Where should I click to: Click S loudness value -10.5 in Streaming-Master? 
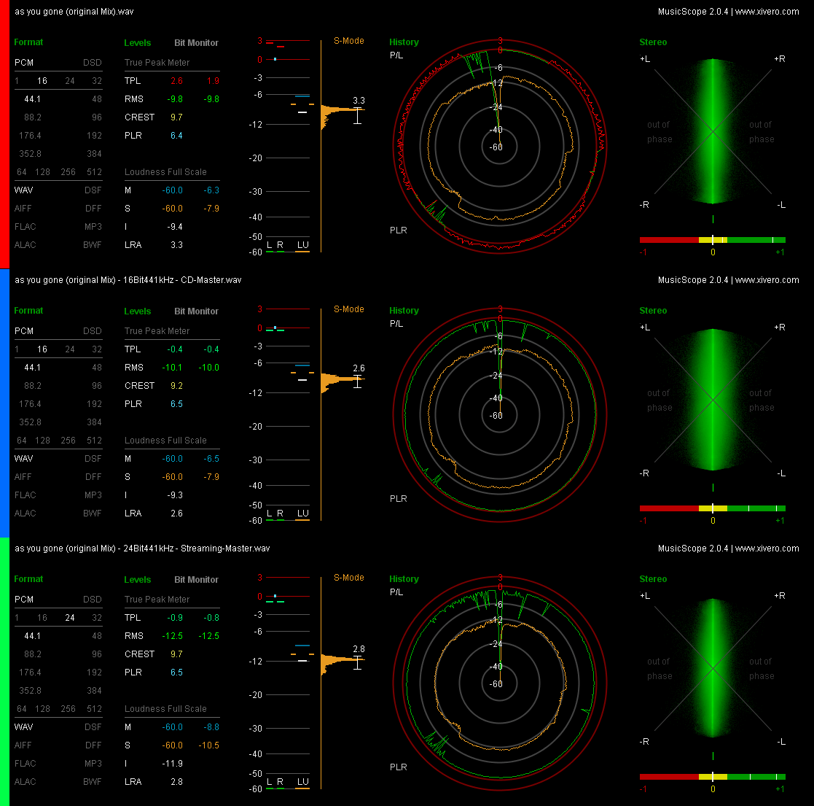pos(208,745)
